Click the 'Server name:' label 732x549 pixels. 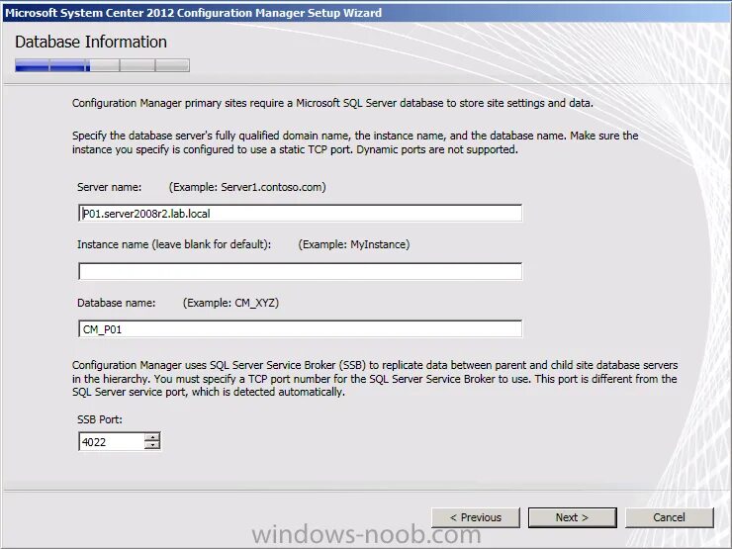109,187
